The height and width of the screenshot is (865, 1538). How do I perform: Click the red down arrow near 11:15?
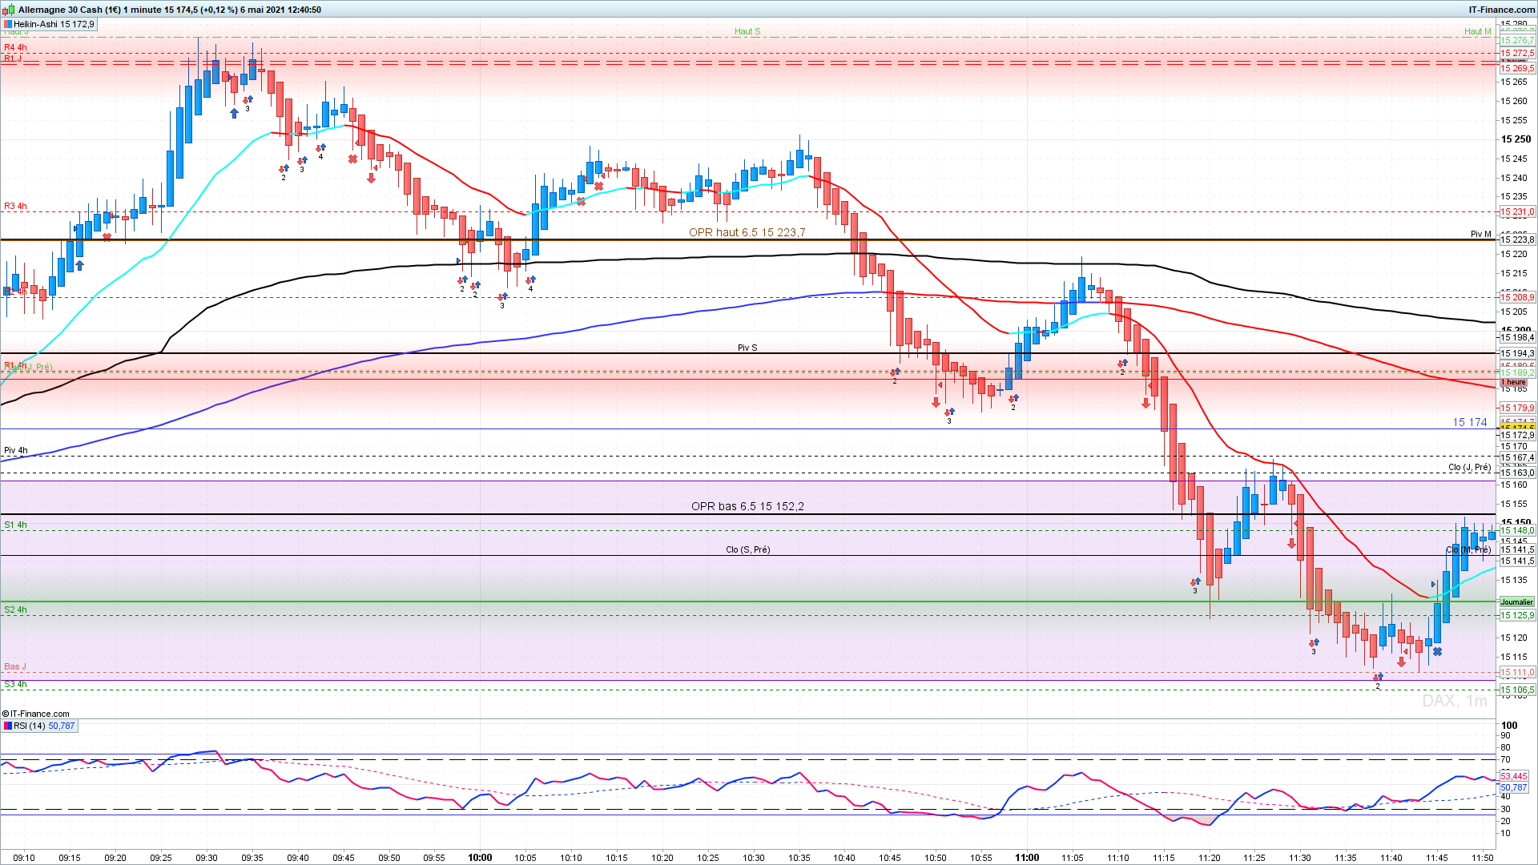1145,404
